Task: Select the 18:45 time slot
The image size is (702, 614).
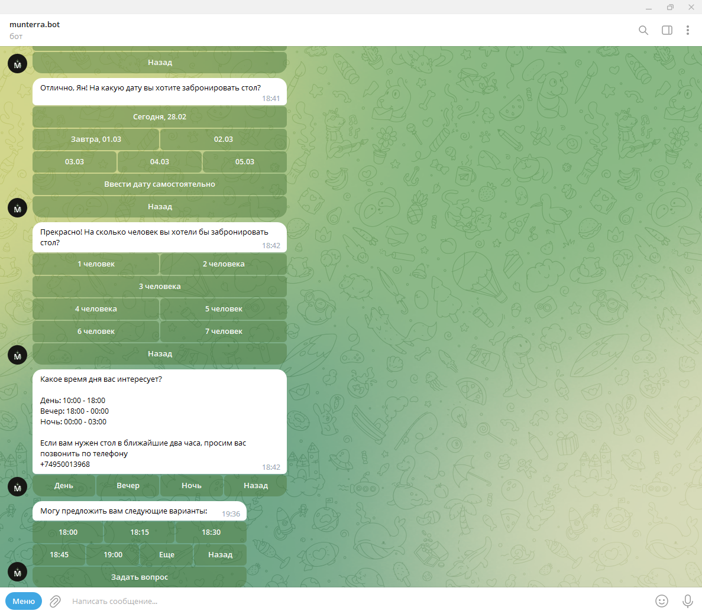Action: tap(59, 554)
